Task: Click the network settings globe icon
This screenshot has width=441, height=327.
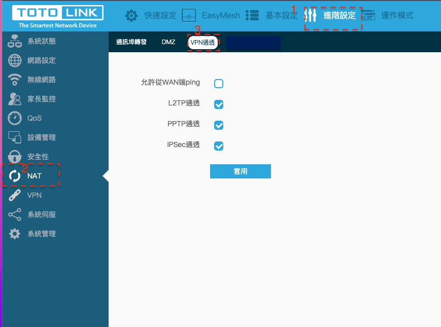Action: click(15, 60)
